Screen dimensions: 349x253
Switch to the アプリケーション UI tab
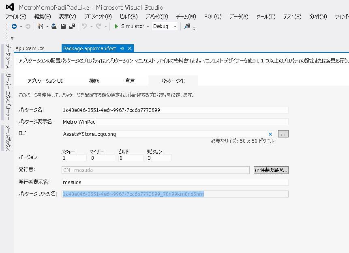[x=45, y=81]
